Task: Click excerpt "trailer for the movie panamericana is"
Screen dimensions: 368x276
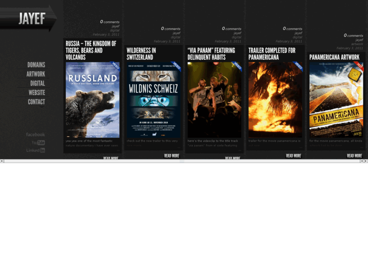Action: 274,141
